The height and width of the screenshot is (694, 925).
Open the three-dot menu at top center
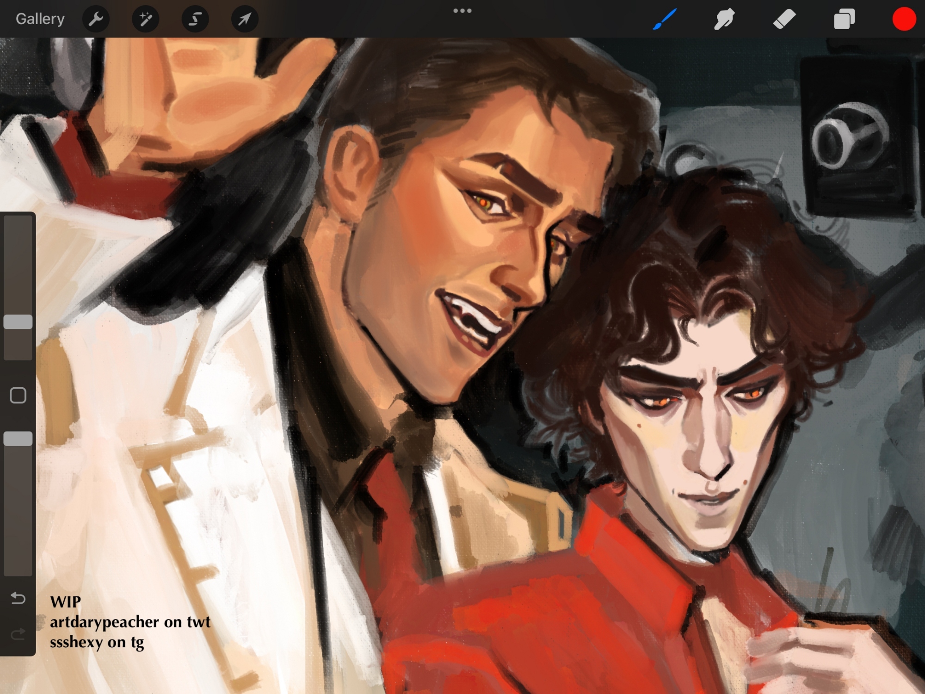click(x=462, y=11)
